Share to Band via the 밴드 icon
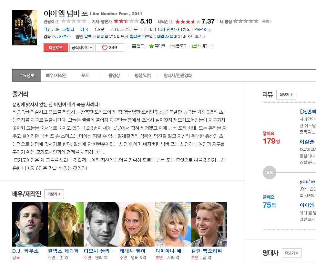Image resolution: width=316 pixels, height=263 pixels. pyautogui.click(x=134, y=46)
